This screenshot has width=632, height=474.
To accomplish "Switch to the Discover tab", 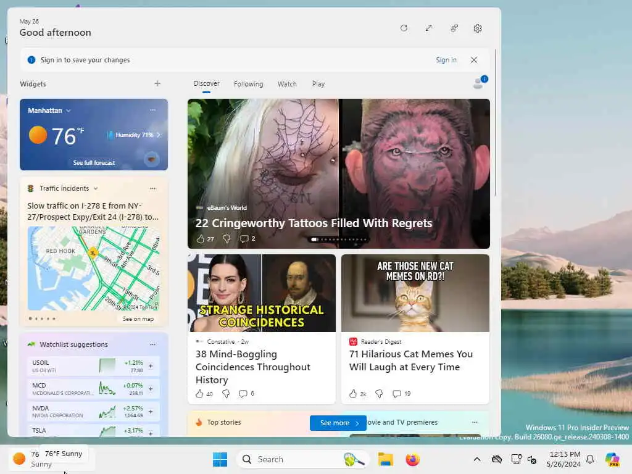I will [x=206, y=83].
